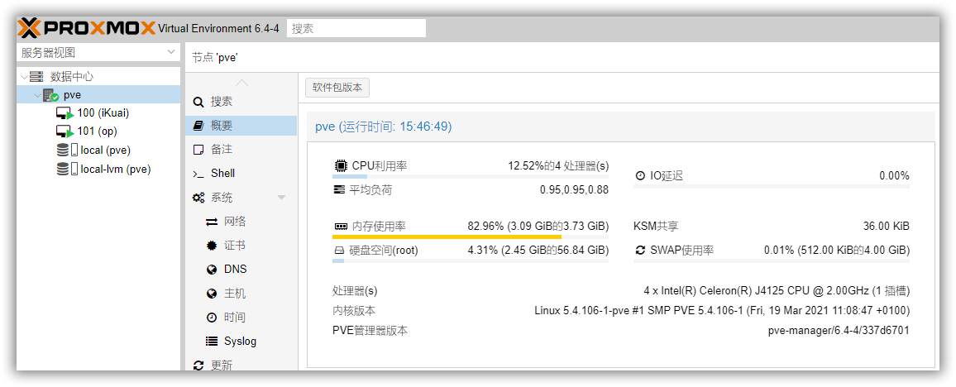
Task: Open 备注 notes section
Action: (x=221, y=150)
